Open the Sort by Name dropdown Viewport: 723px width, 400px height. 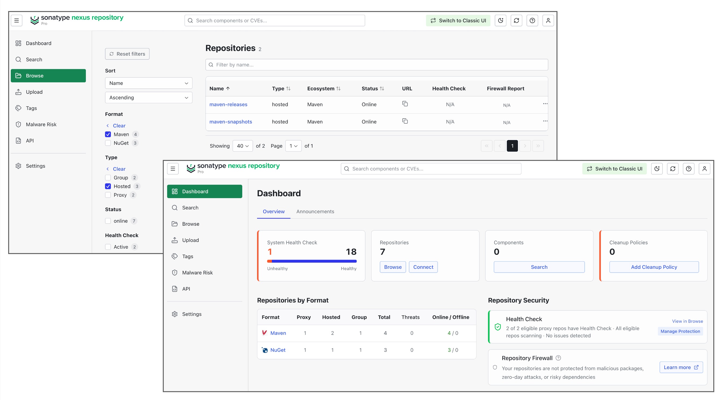(x=149, y=83)
